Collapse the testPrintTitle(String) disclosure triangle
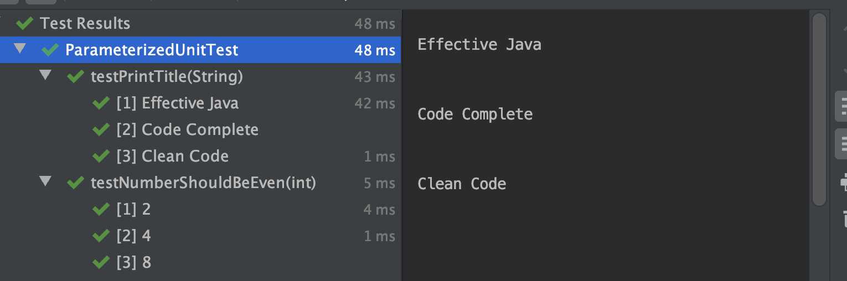Screen dimensions: 847x281 pyautogui.click(x=45, y=75)
